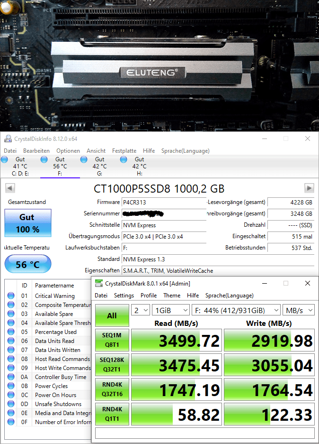This screenshot has width=319, height=444.
Task: Click status circle for Critical Warning row
Action: [x=11, y=296]
